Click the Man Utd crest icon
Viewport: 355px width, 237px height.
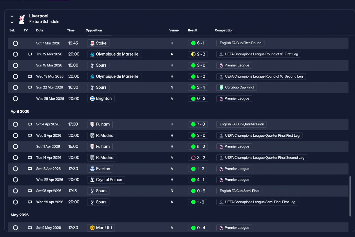[92, 228]
